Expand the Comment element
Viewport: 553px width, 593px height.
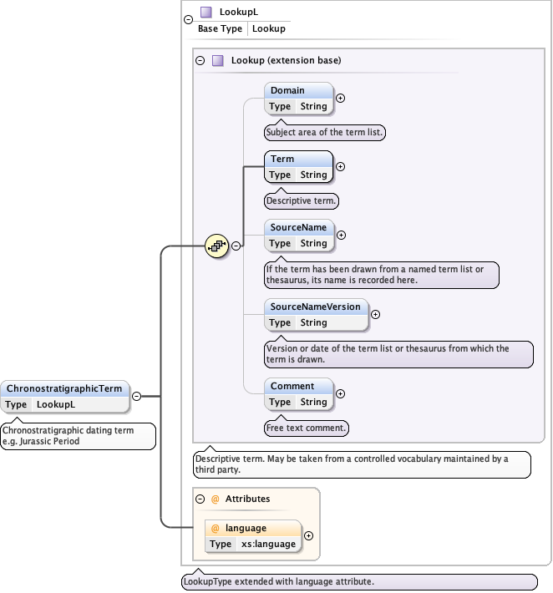coord(340,393)
